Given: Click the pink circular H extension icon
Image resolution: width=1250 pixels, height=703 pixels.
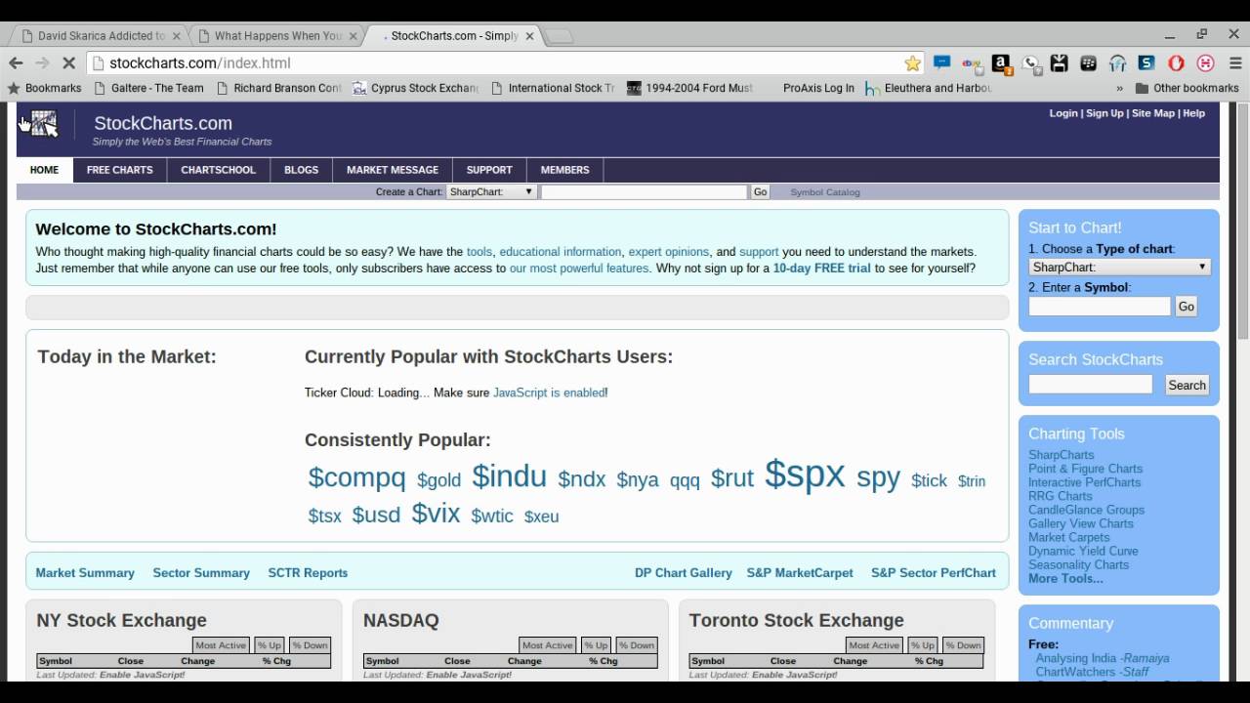Looking at the screenshot, I should (x=1206, y=62).
